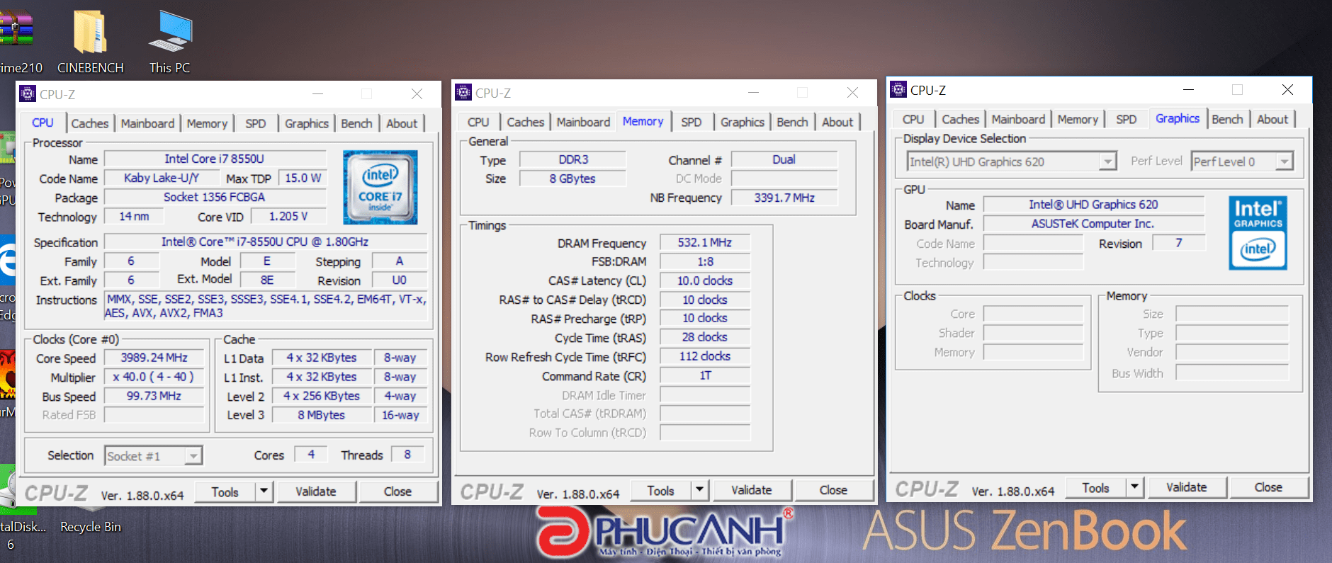Click the Specification field Intel Core i7-8550U CPU
This screenshot has width=1332, height=563.
tap(265, 241)
